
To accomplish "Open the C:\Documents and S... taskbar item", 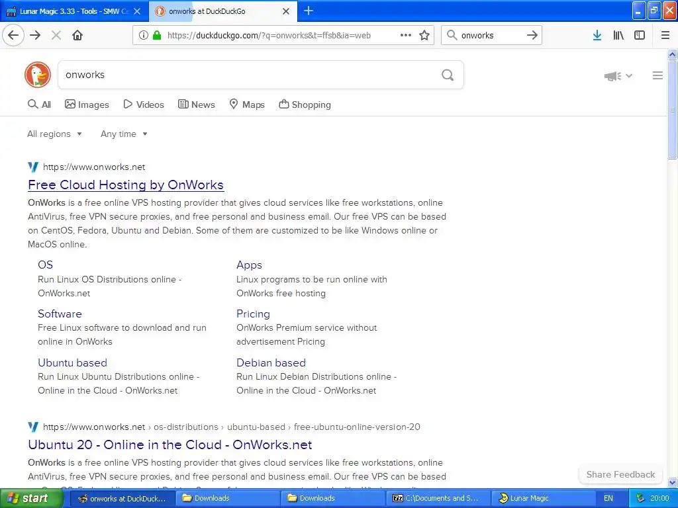I will (438, 499).
